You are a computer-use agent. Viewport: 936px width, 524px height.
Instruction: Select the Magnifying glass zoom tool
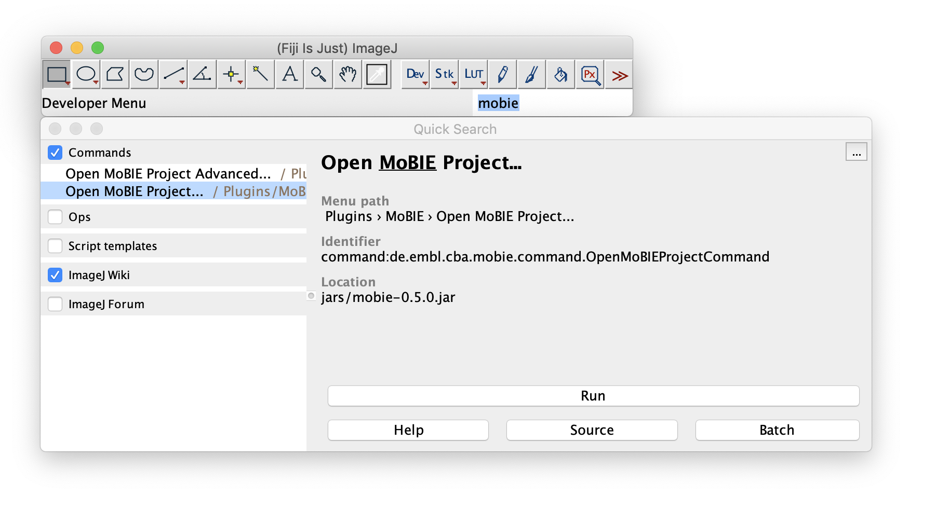pos(318,75)
